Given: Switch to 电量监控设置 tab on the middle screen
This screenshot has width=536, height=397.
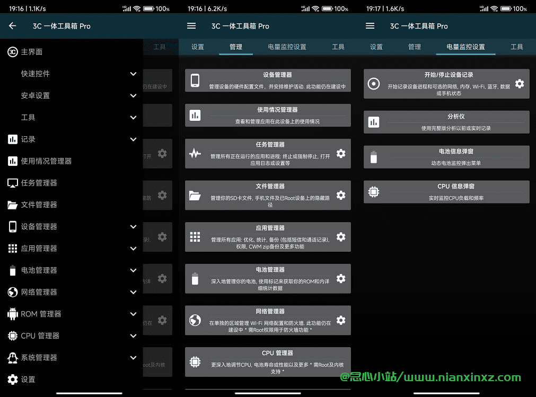Looking at the screenshot, I should pyautogui.click(x=287, y=47).
